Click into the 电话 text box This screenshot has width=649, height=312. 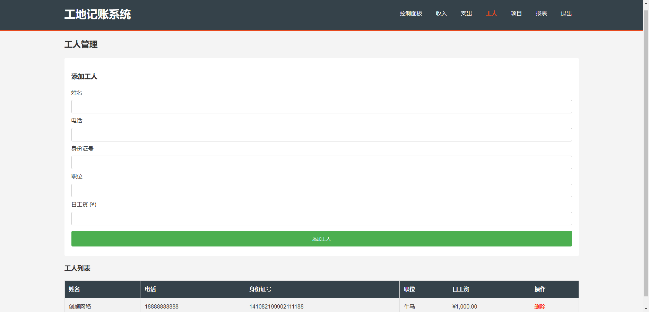coord(321,135)
